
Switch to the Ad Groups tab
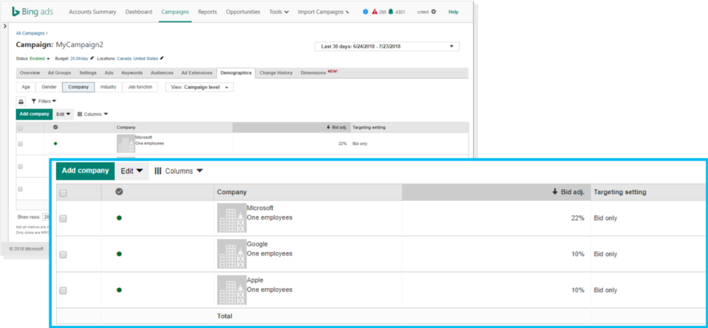(x=59, y=73)
